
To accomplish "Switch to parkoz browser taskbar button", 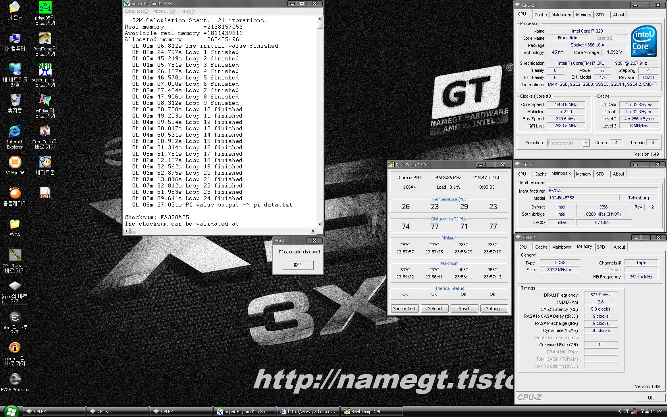I will (x=308, y=411).
